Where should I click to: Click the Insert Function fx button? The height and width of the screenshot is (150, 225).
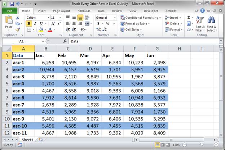tap(65, 41)
